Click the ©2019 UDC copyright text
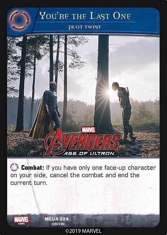This screenshot has height=235, width=167. click(x=58, y=224)
